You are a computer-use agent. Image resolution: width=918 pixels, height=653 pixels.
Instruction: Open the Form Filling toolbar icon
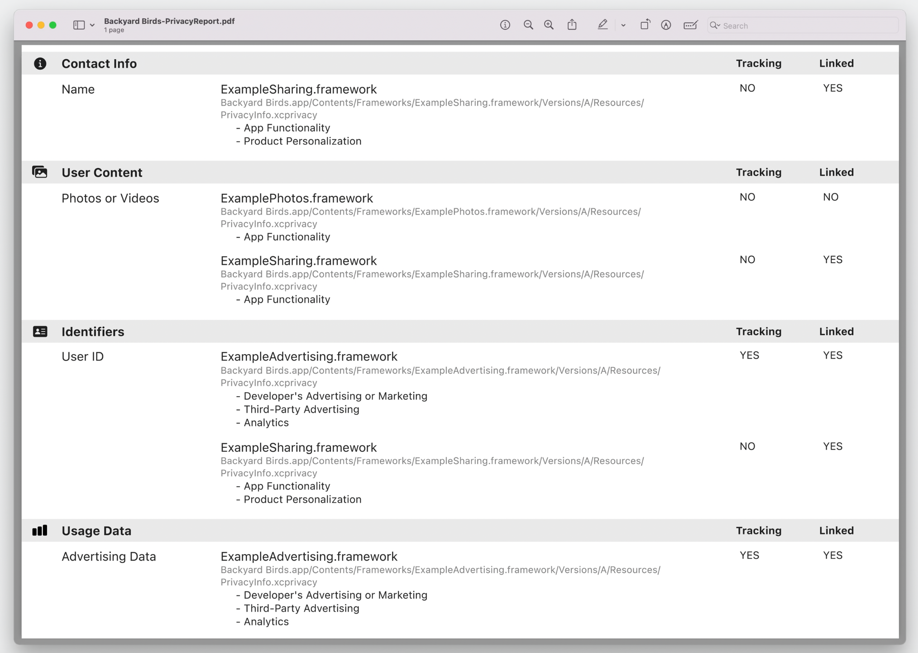[x=690, y=25]
